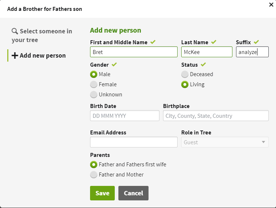Click the Email Address field
This screenshot has width=276, height=208.
click(x=134, y=142)
